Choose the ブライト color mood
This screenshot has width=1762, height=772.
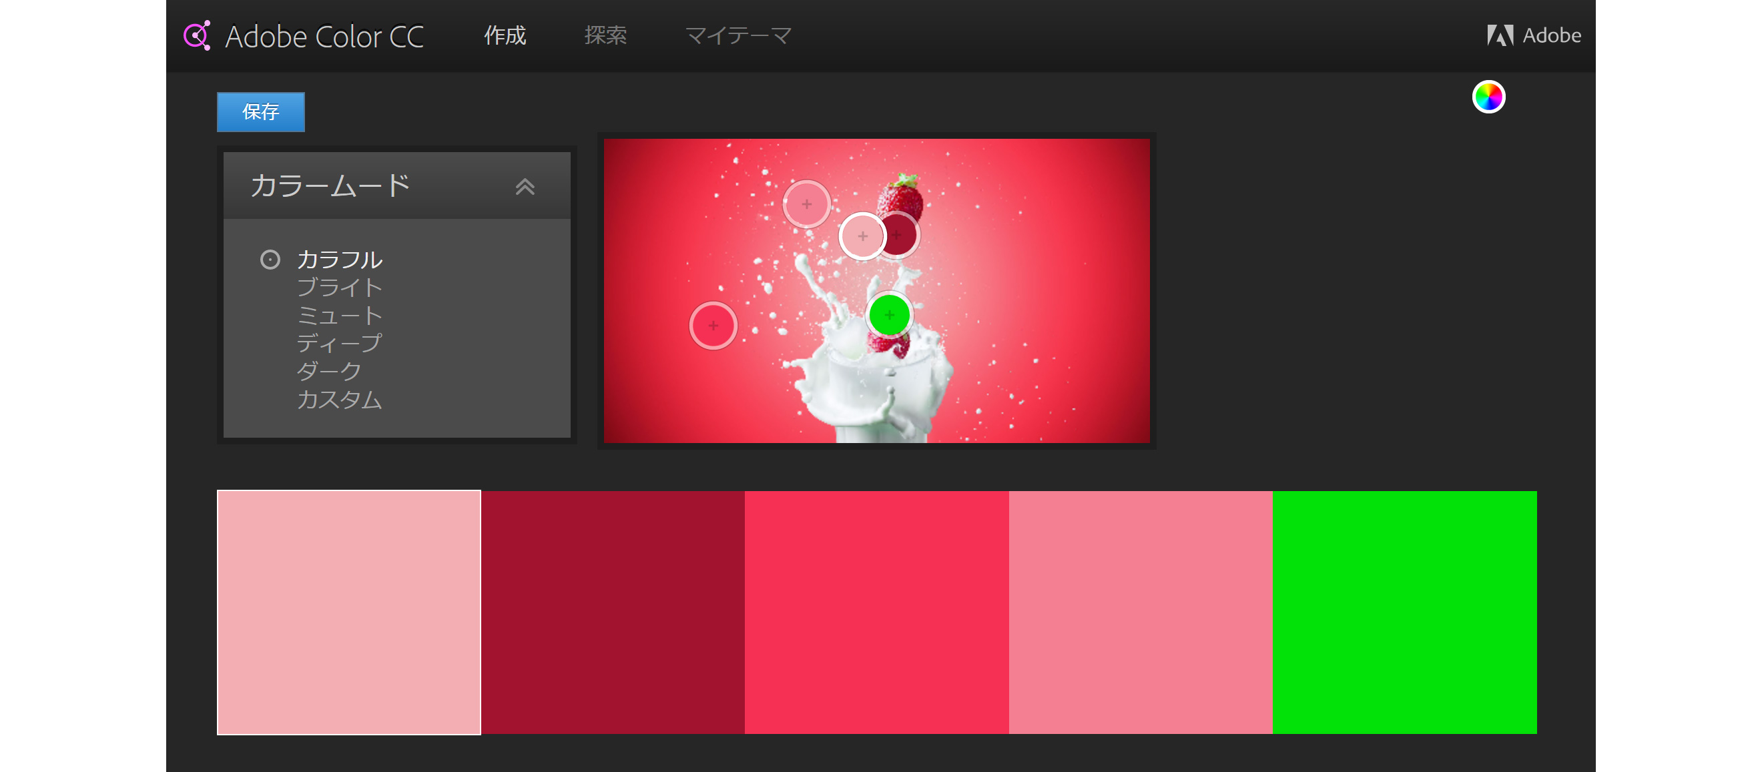coord(339,288)
